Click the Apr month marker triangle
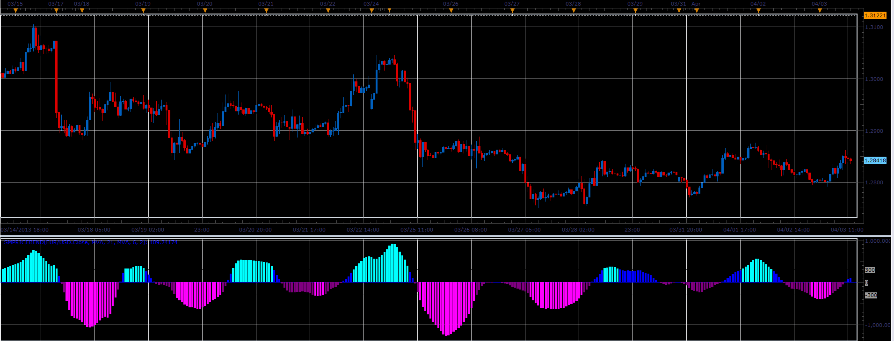Image resolution: width=894 pixels, height=341 pixels. pyautogui.click(x=697, y=10)
